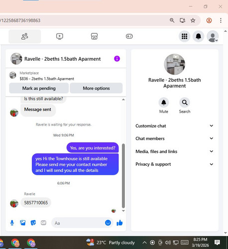Image resolution: width=228 pixels, height=249 pixels.
Task: Click the chat title Ravelle 2beths Aparment
Action: 62,59
